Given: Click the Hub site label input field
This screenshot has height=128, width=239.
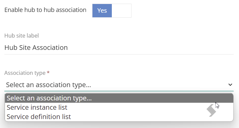Looking at the screenshot, I should (x=119, y=48).
